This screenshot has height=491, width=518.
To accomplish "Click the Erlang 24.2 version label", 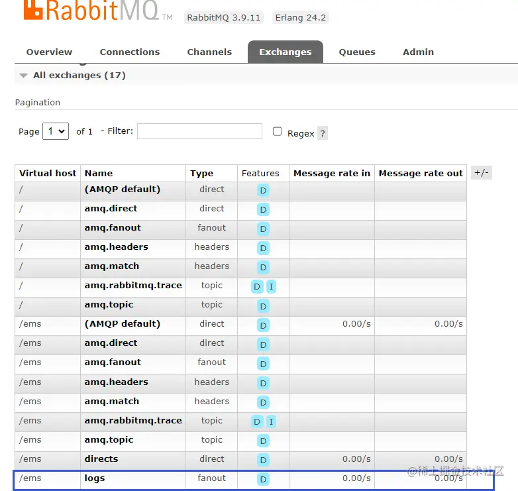I will click(300, 17).
